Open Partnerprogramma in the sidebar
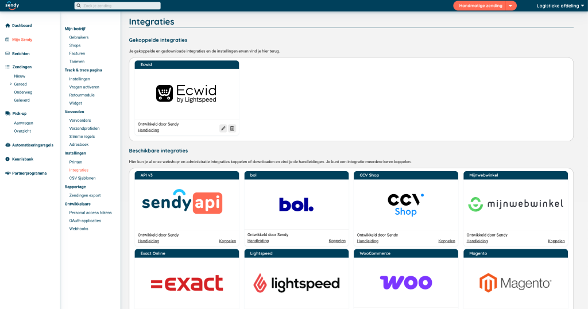This screenshot has height=309, width=588. pos(29,173)
